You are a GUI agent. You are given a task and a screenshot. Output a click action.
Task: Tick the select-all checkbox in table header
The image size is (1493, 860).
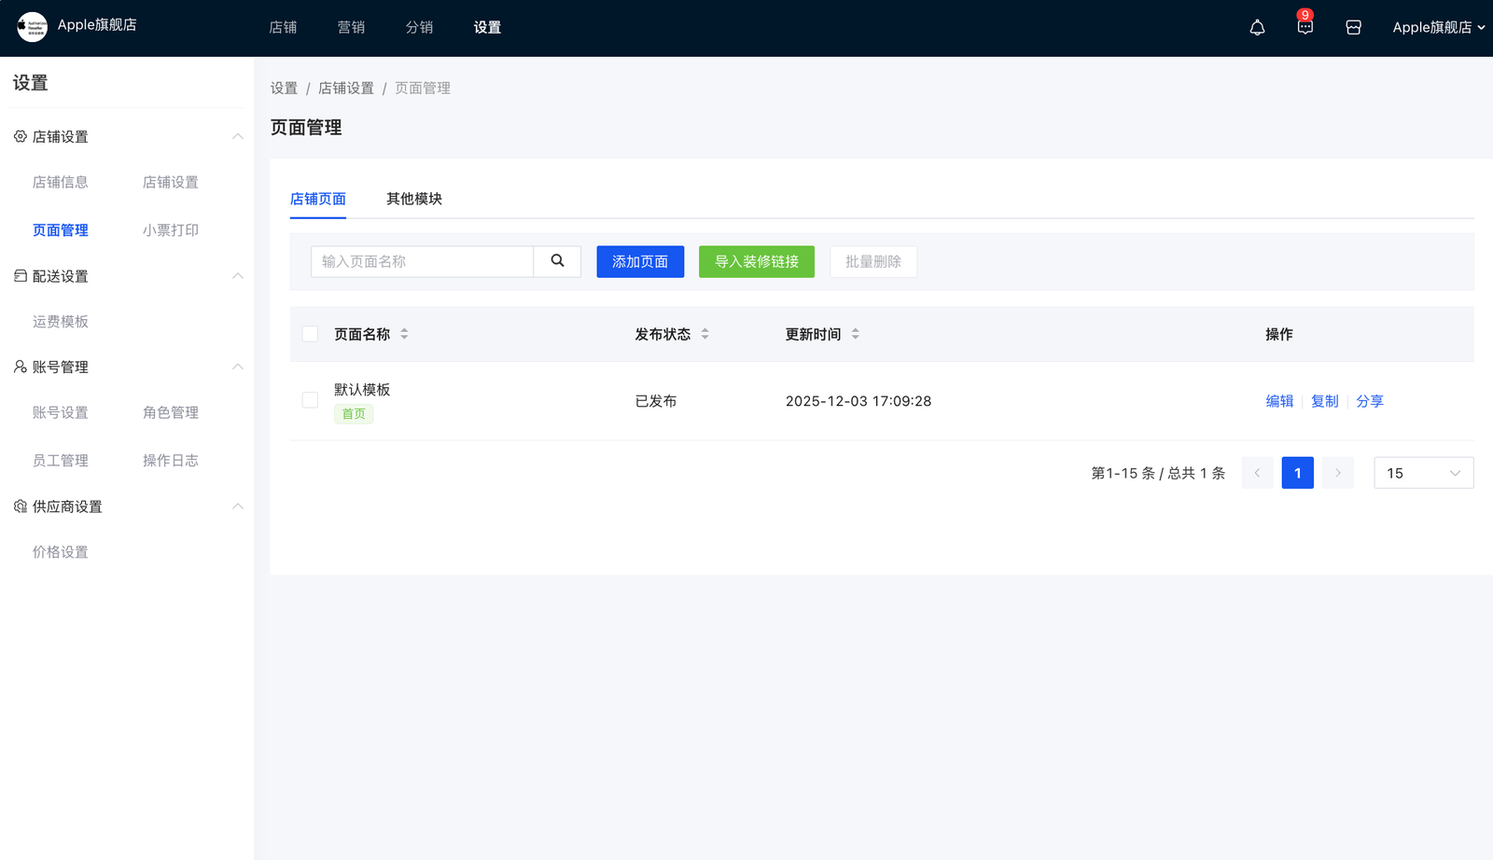point(311,334)
